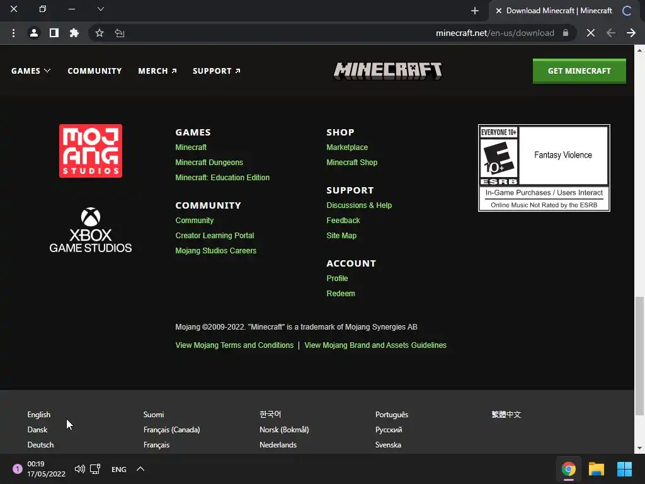
Task: Open the network display icon
Action: (x=96, y=469)
